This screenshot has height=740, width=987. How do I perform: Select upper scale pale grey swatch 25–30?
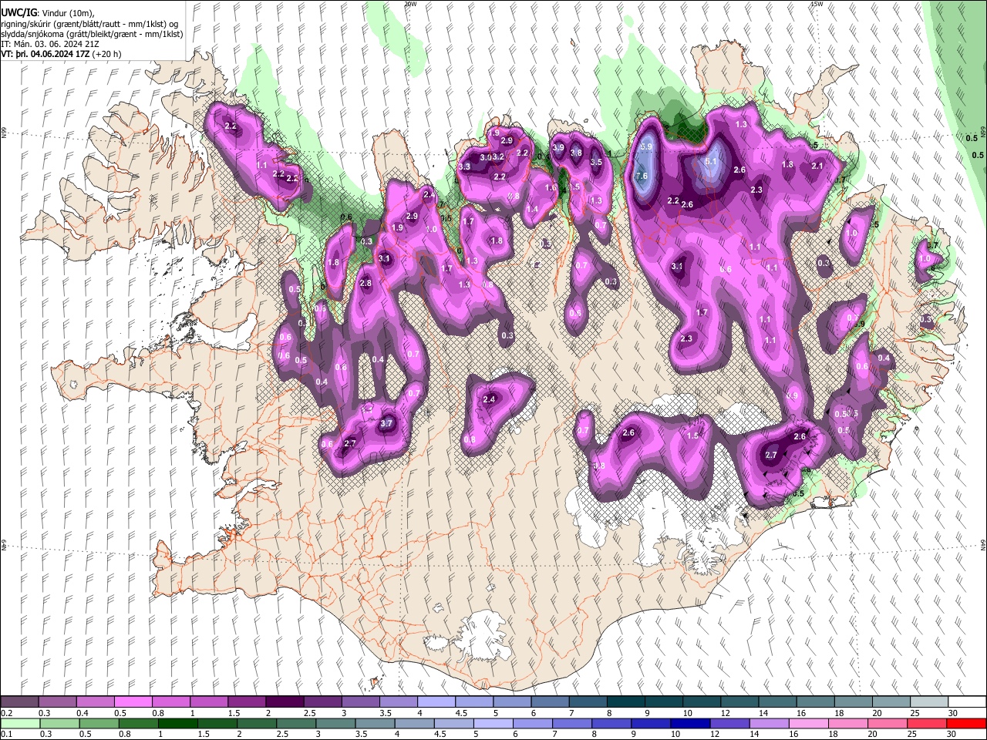[x=929, y=702]
